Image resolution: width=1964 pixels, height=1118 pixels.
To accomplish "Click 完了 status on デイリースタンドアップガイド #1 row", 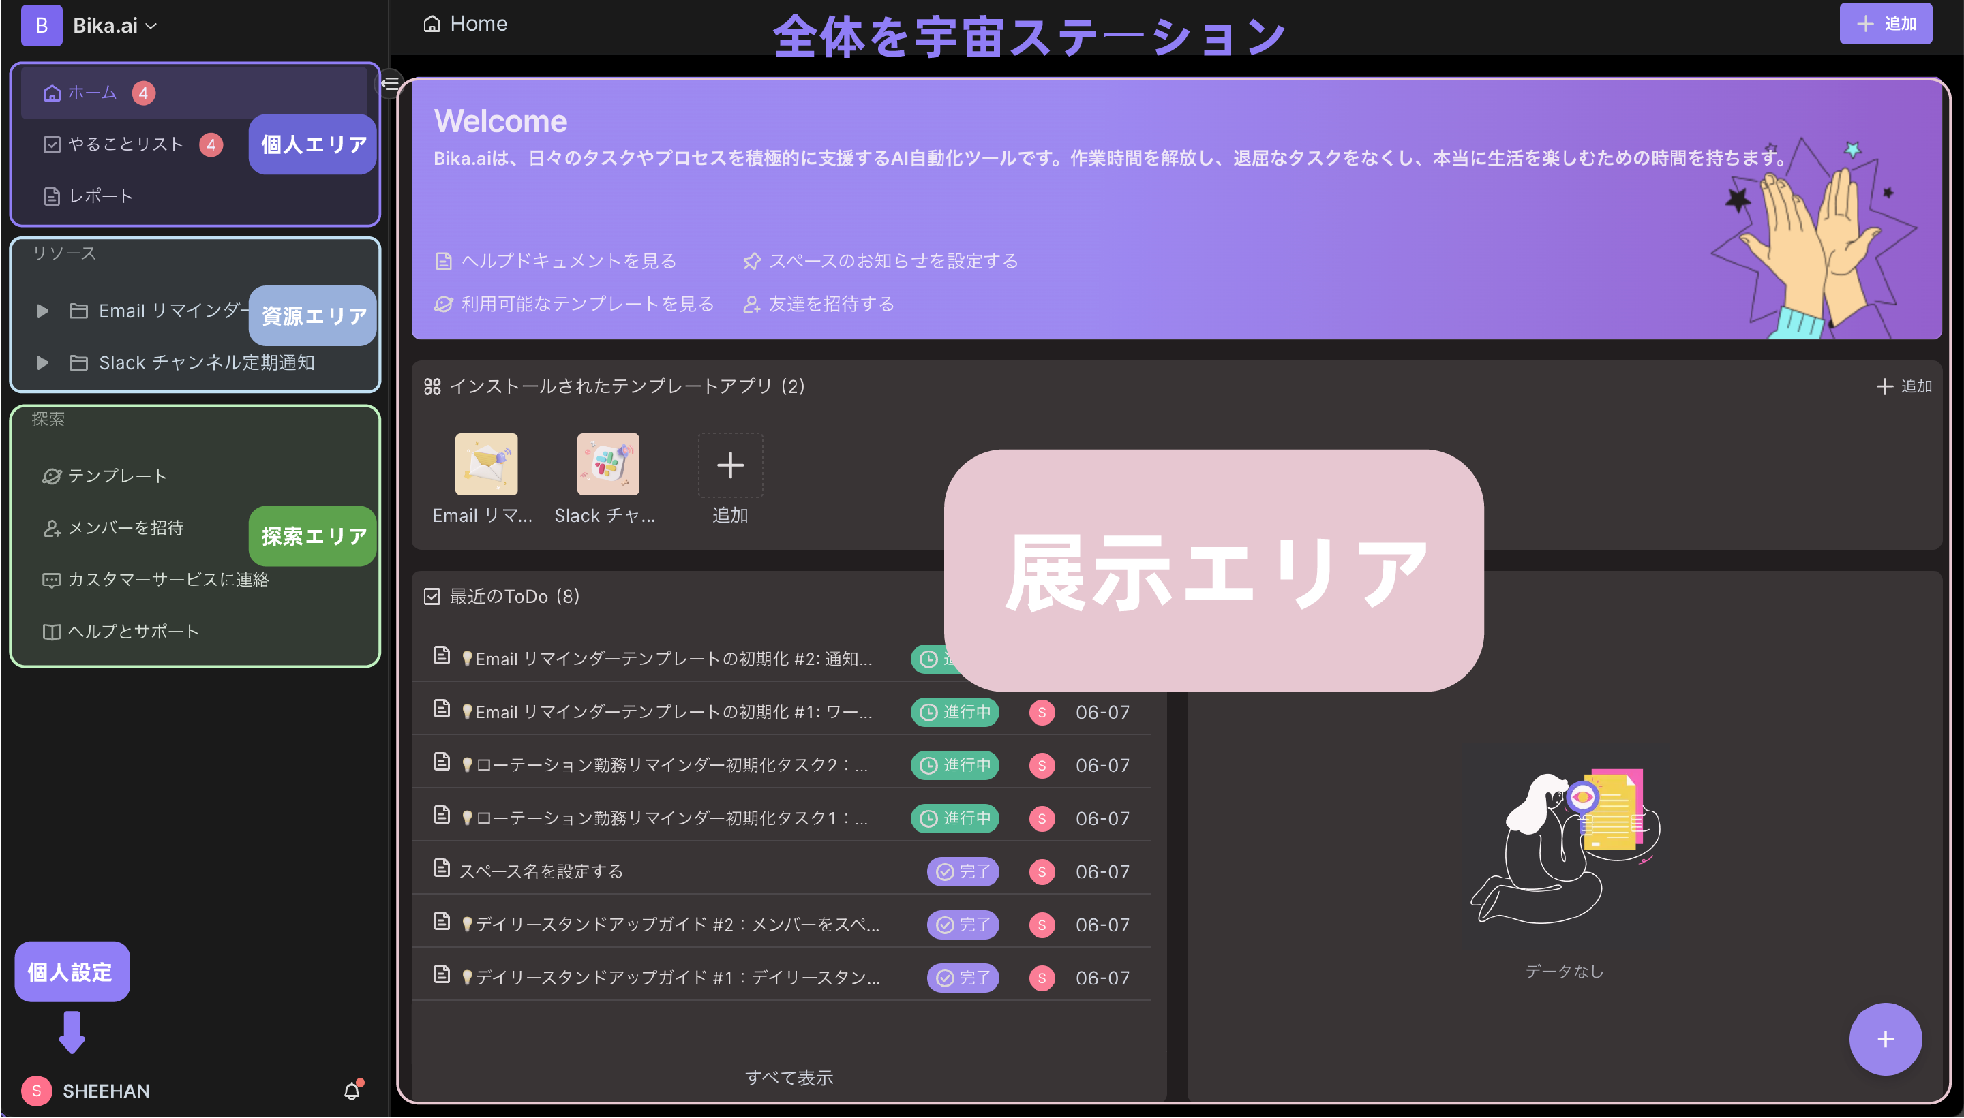I will 963,978.
